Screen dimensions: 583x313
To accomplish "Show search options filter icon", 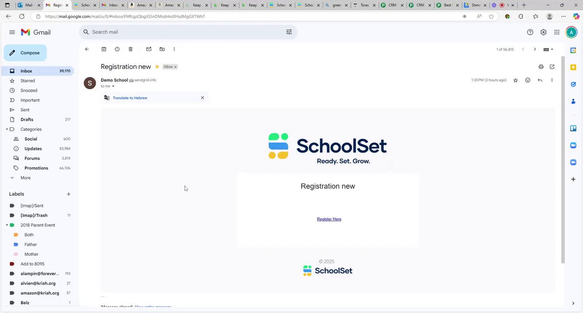I will pos(289,32).
